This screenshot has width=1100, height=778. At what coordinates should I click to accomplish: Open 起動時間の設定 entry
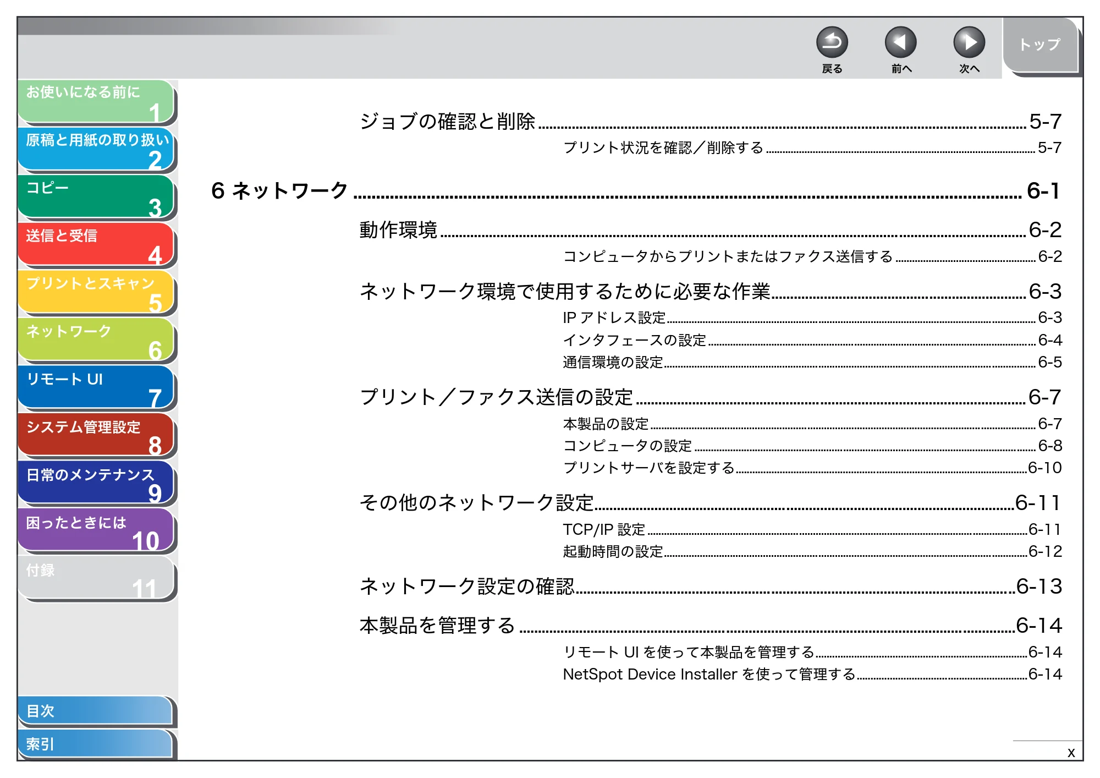click(x=812, y=551)
